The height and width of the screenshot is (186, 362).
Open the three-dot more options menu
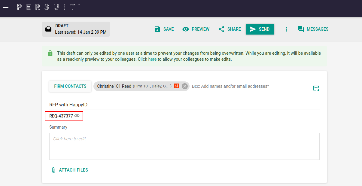point(286,29)
